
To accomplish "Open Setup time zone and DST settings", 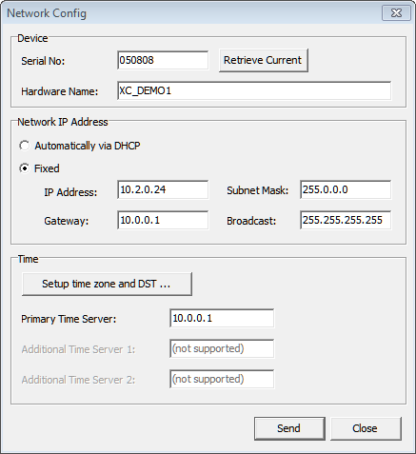I will (107, 284).
